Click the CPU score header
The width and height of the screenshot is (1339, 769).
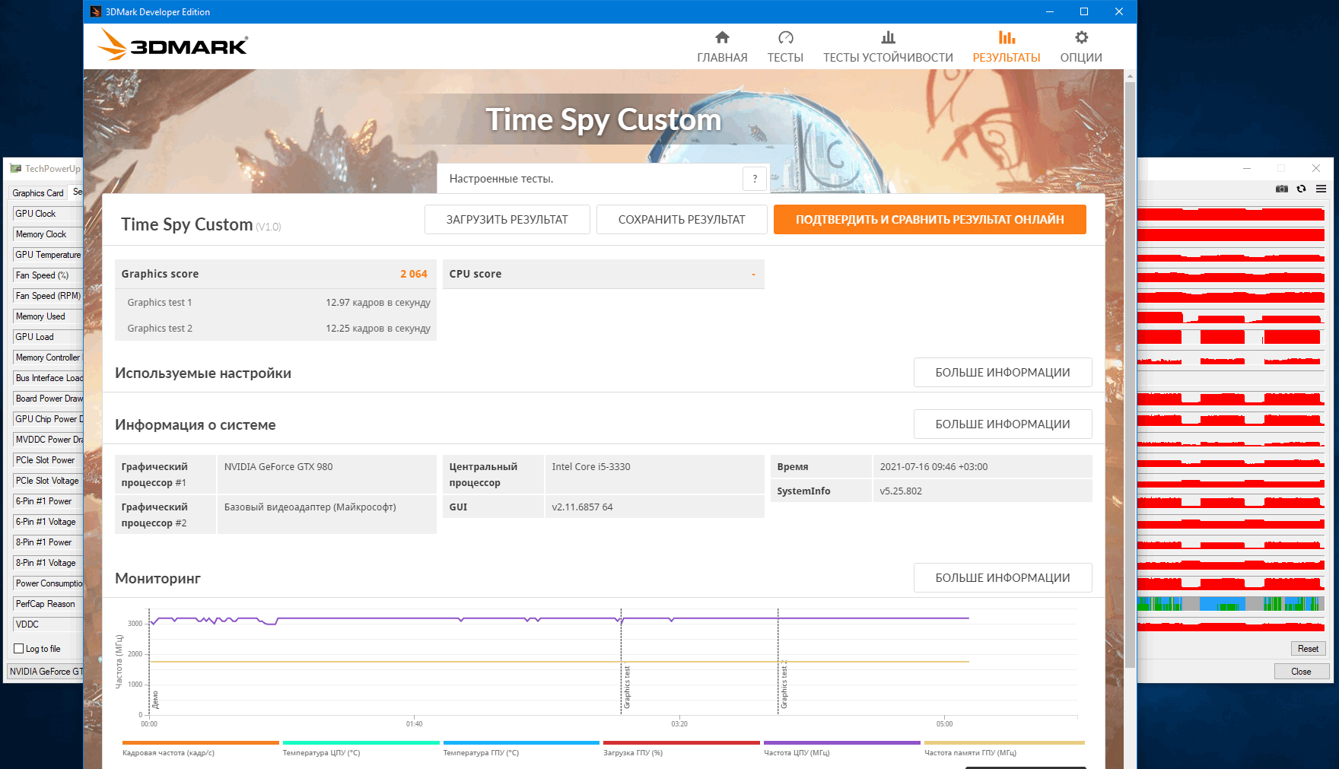click(x=603, y=274)
